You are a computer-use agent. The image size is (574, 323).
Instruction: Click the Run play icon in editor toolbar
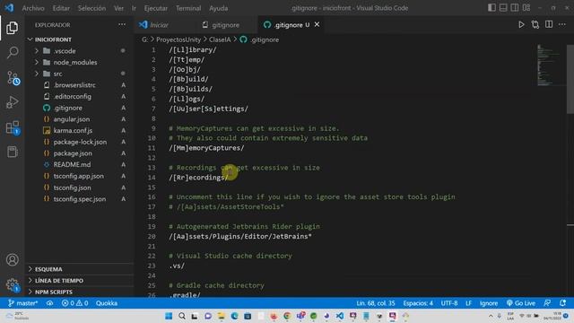point(521,24)
